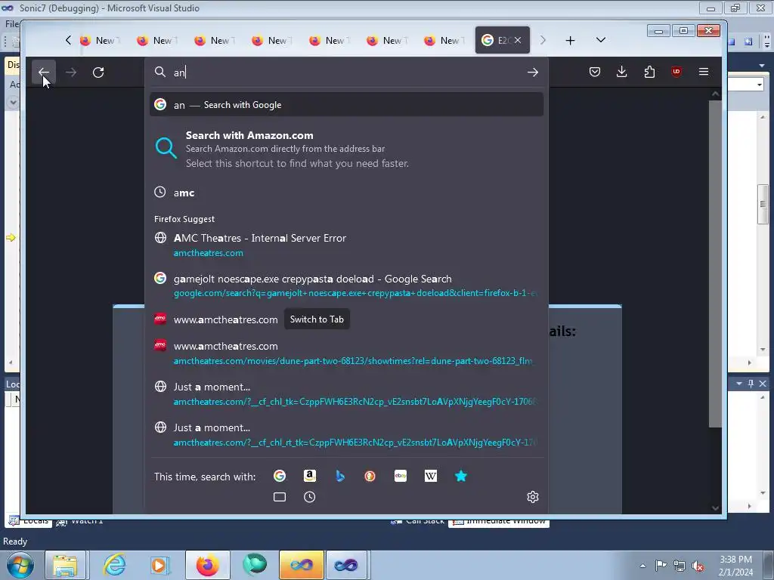Click the Firefox page vertical scrollbar

click(x=715, y=264)
